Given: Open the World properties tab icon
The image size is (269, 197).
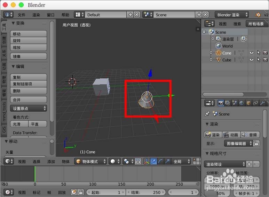Looking at the screenshot, I should point(242,103).
